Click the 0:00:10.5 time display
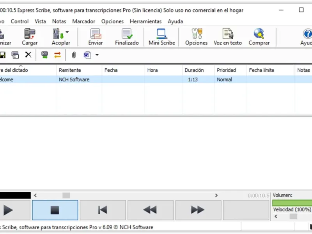312x234 pixels. tap(259, 196)
